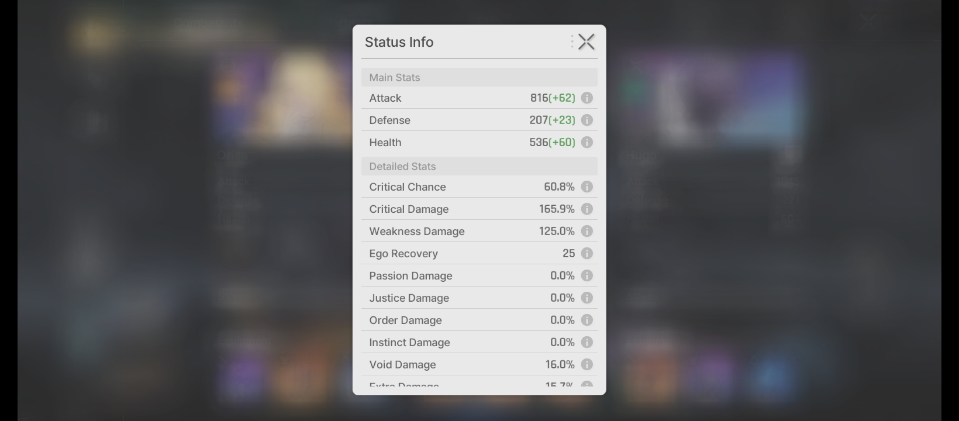Viewport: 959px width, 421px height.
Task: Open info icon for Weakness Damage
Action: click(x=587, y=232)
